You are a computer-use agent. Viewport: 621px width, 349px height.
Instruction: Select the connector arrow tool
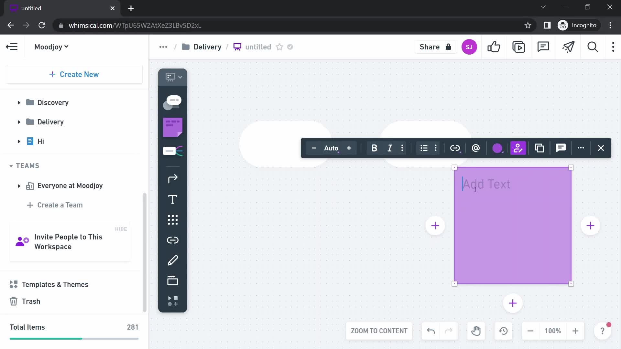click(173, 179)
